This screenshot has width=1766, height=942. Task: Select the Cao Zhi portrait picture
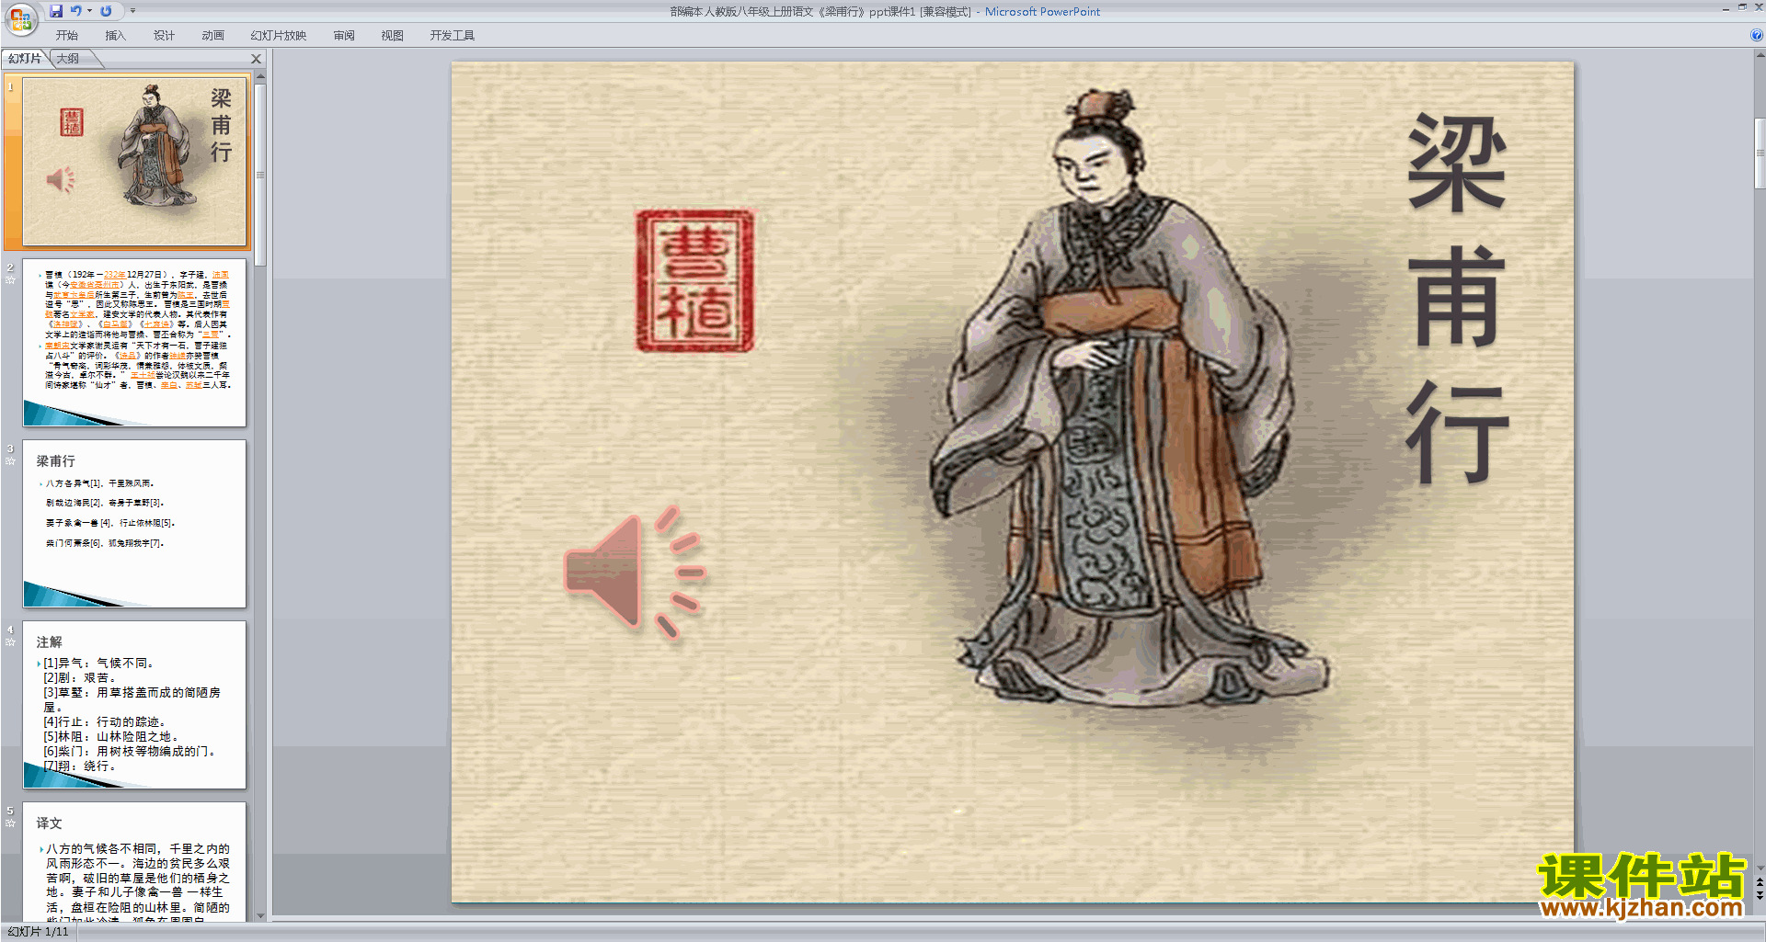(1130, 400)
